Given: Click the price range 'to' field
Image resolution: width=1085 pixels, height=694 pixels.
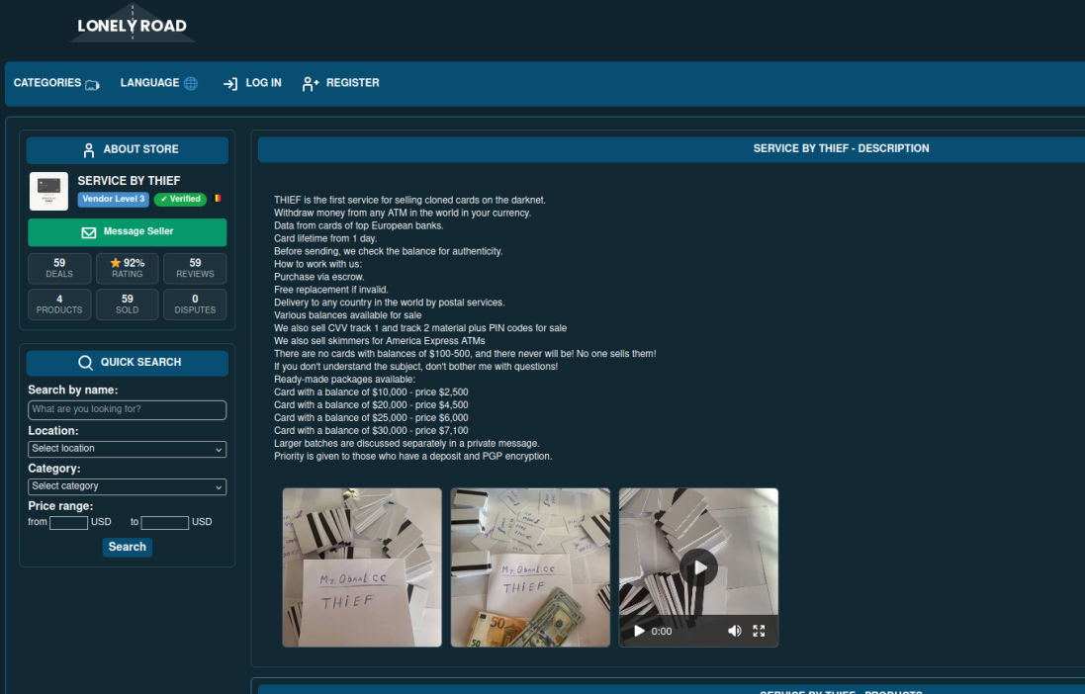Looking at the screenshot, I should click(x=165, y=522).
